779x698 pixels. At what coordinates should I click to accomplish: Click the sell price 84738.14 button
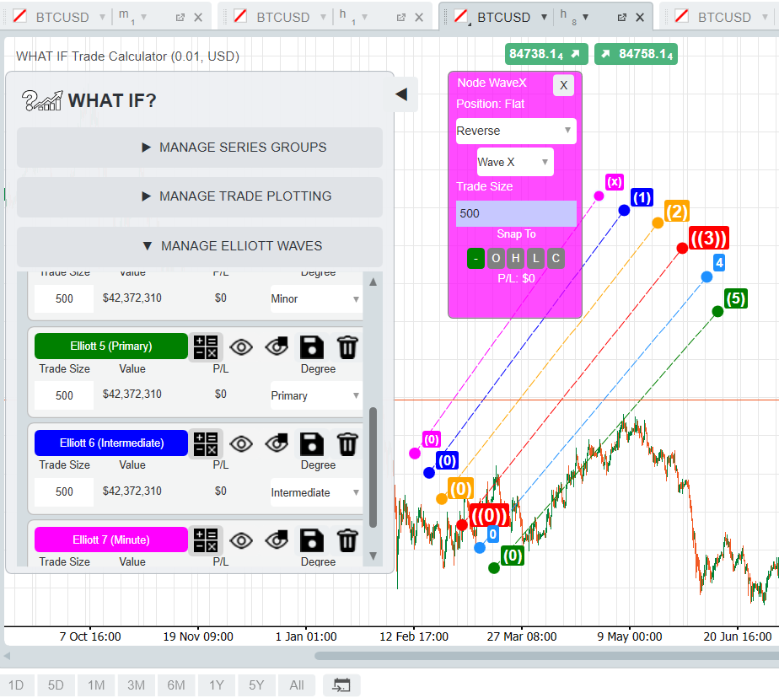546,54
